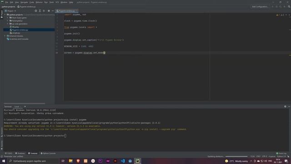Open Windows notification center icon
This screenshot has height=164, width=291.
(x=286, y=161)
